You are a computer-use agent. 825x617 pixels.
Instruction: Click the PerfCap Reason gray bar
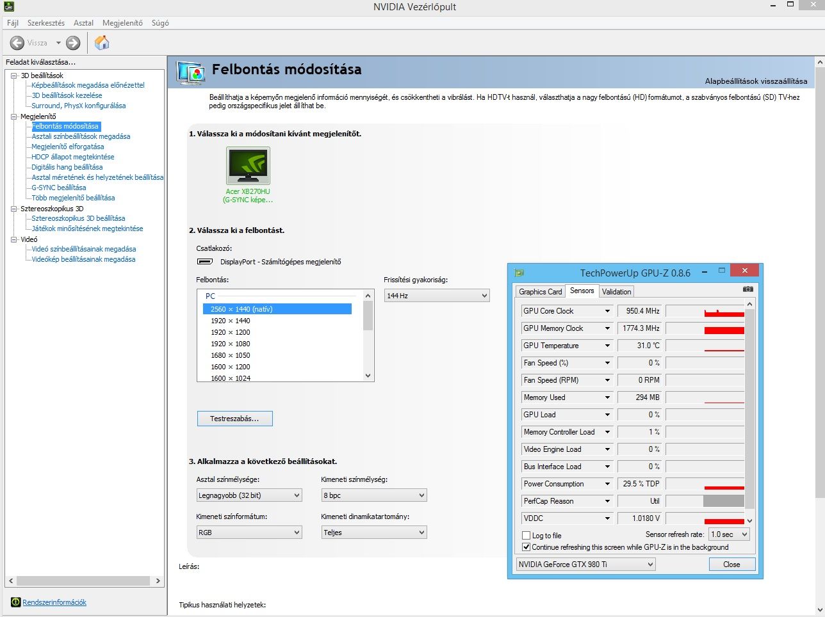724,501
